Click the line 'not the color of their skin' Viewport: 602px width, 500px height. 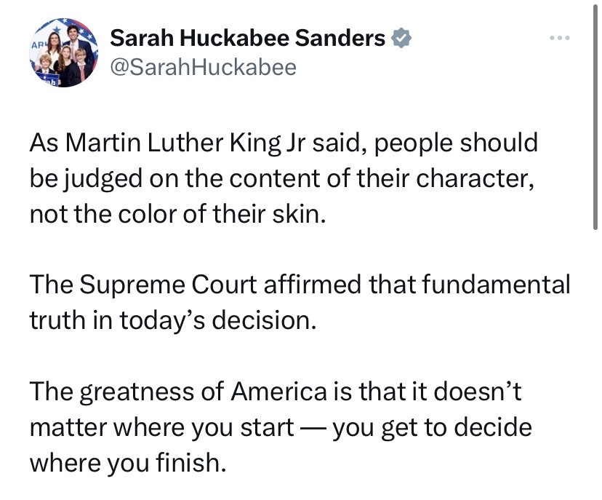[174, 215]
